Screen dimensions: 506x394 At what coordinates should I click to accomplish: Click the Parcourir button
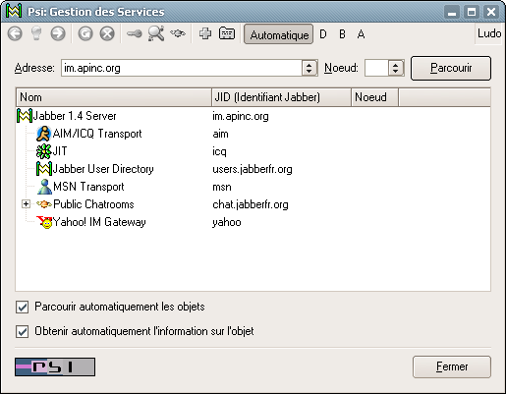[x=451, y=68]
